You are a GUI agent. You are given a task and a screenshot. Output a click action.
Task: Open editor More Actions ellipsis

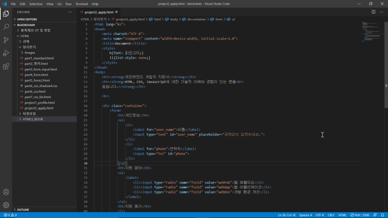click(x=381, y=12)
